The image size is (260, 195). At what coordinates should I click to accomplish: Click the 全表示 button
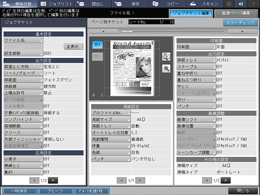[x=73, y=47]
